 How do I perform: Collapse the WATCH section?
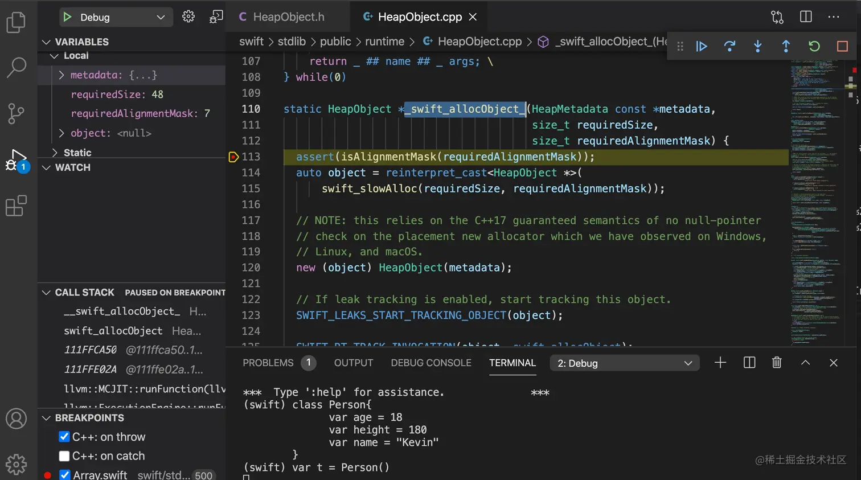[46, 167]
